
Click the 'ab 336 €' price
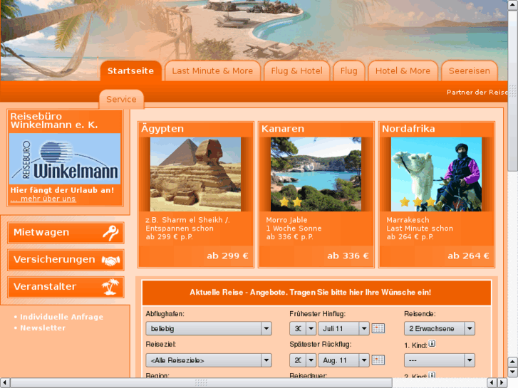[x=348, y=256]
